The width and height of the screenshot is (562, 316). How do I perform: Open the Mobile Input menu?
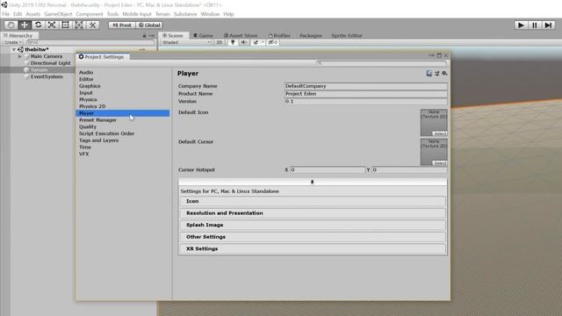pyautogui.click(x=137, y=14)
